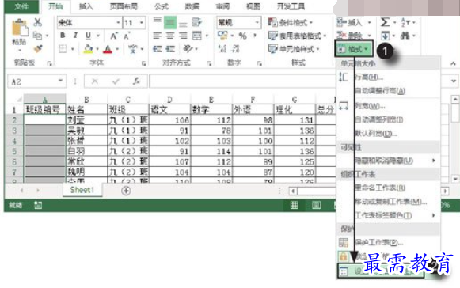Apply percent style to cells

click(242, 36)
